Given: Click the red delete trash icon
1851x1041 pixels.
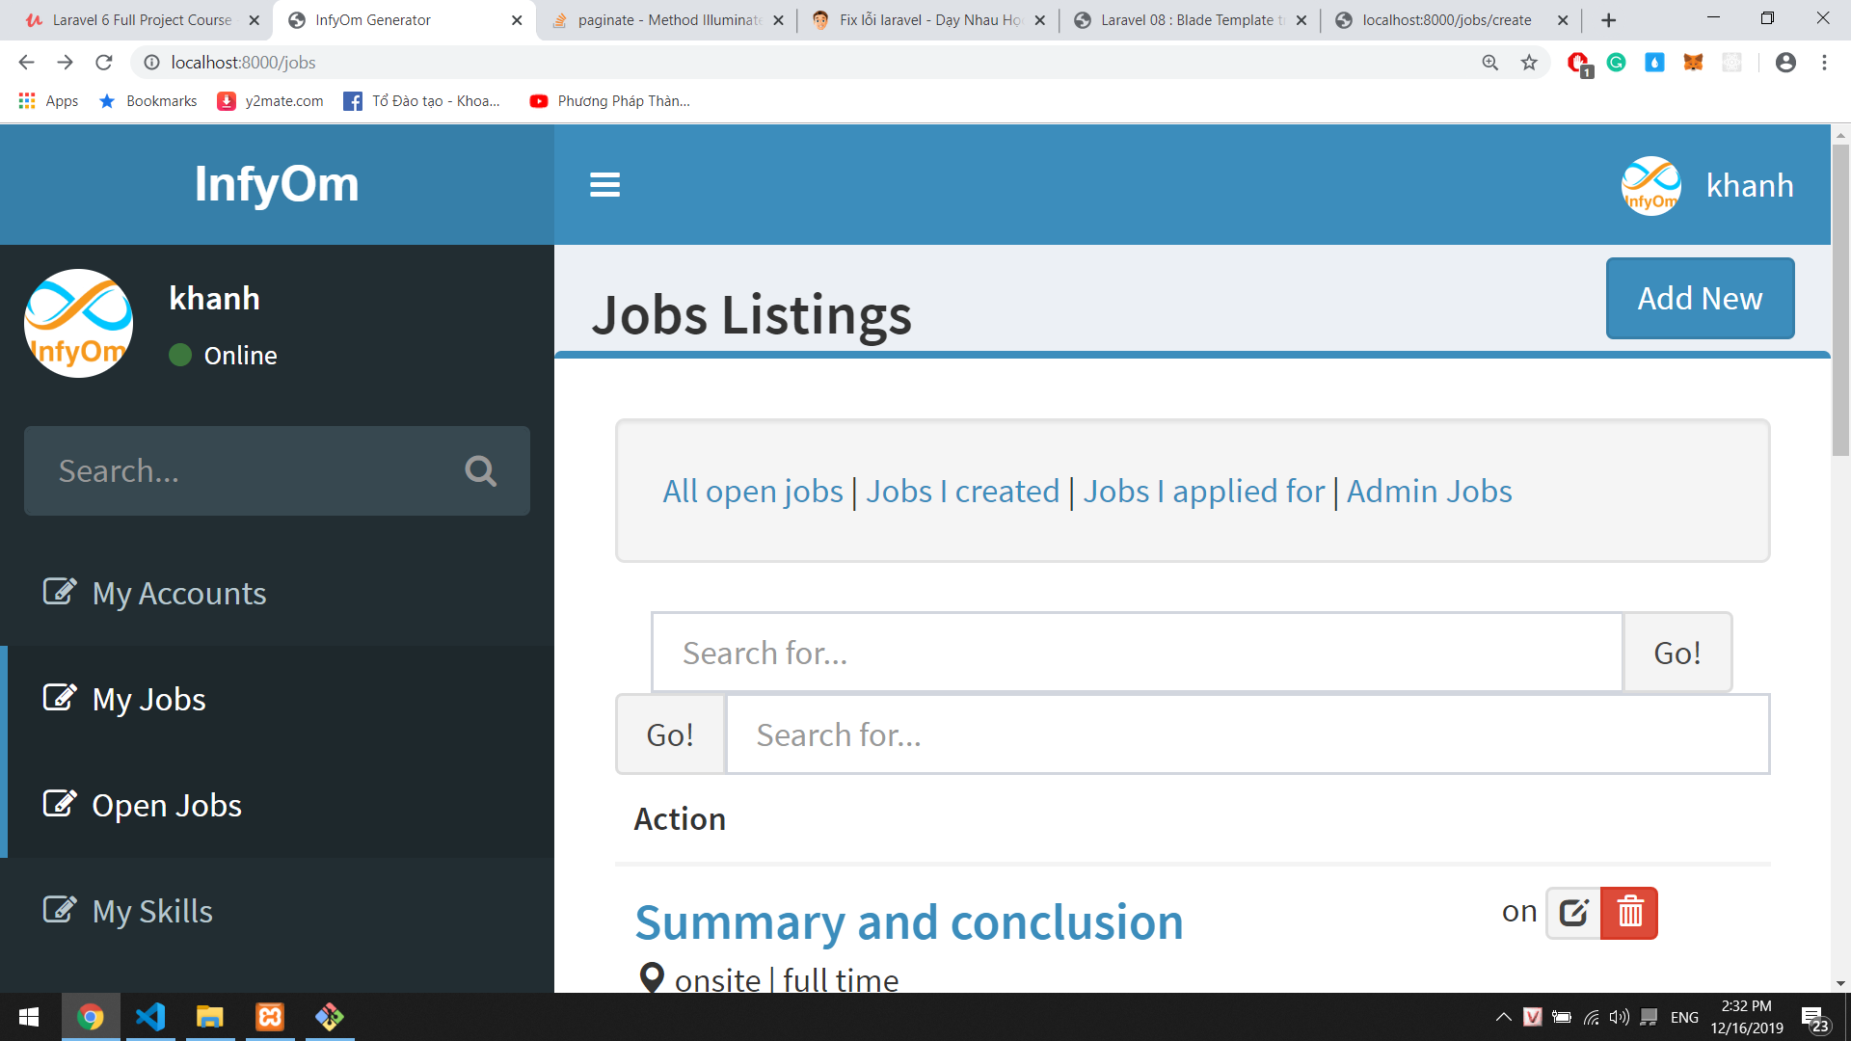Looking at the screenshot, I should 1629,912.
